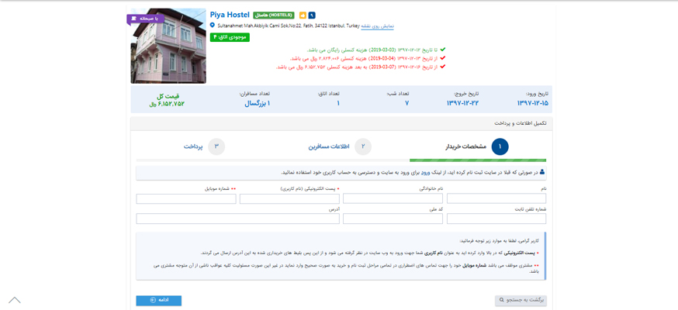Viewport: 678px width, 310px height.
Task: Click the first name input field
Action: pyautogui.click(x=496, y=199)
